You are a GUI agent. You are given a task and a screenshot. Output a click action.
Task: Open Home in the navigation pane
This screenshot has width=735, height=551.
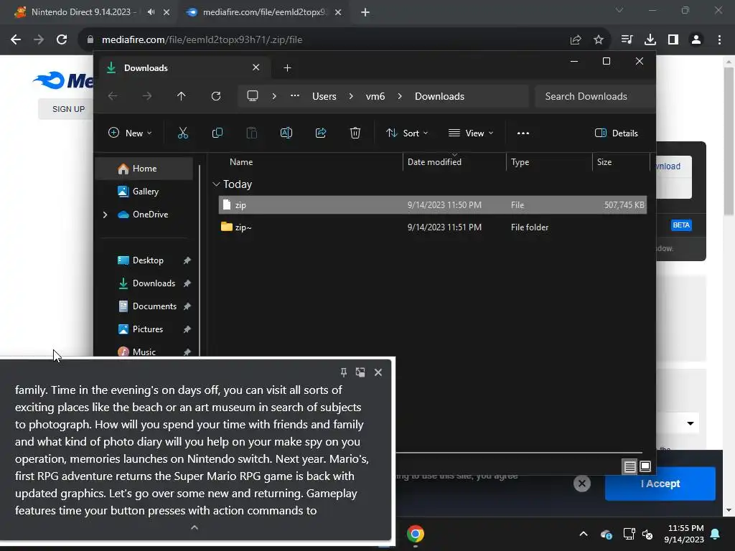[x=144, y=169]
